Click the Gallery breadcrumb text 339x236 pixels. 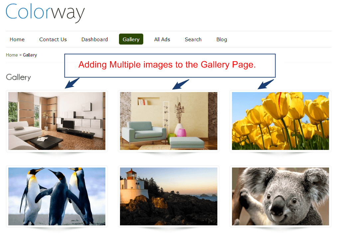30,55
